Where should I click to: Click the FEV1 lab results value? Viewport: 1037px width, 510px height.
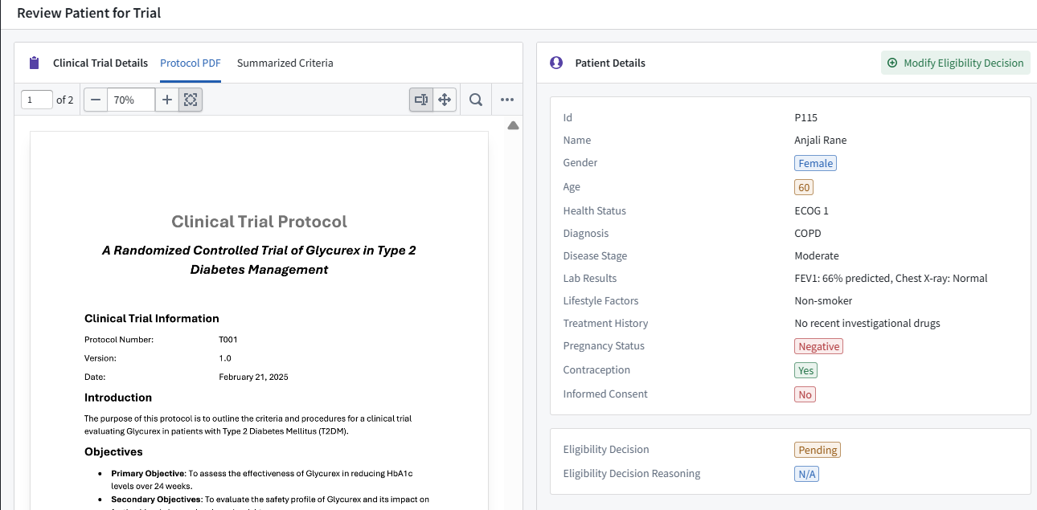pos(891,278)
